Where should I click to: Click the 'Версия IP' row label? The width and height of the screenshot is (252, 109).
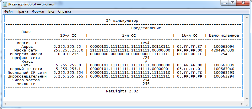27,43
